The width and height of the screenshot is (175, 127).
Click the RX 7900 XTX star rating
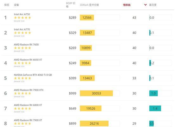(x=23, y=93)
